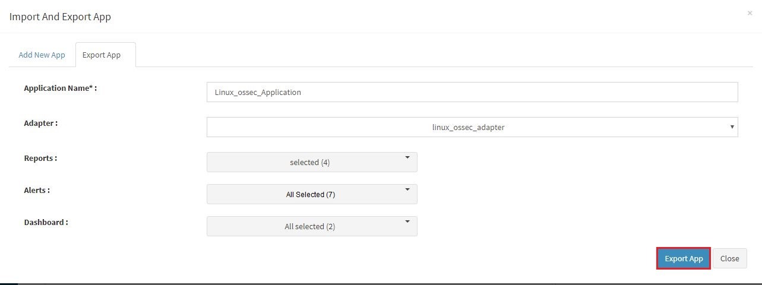Click the Reports field label
The image size is (762, 285).
pyautogui.click(x=40, y=159)
